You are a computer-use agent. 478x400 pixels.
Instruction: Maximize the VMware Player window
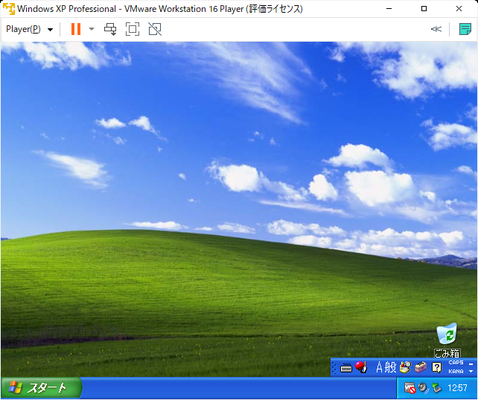click(x=424, y=8)
